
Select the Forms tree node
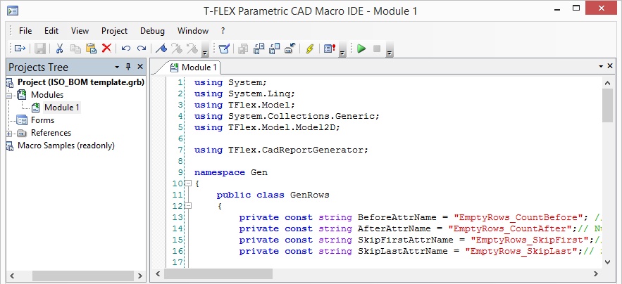(42, 120)
